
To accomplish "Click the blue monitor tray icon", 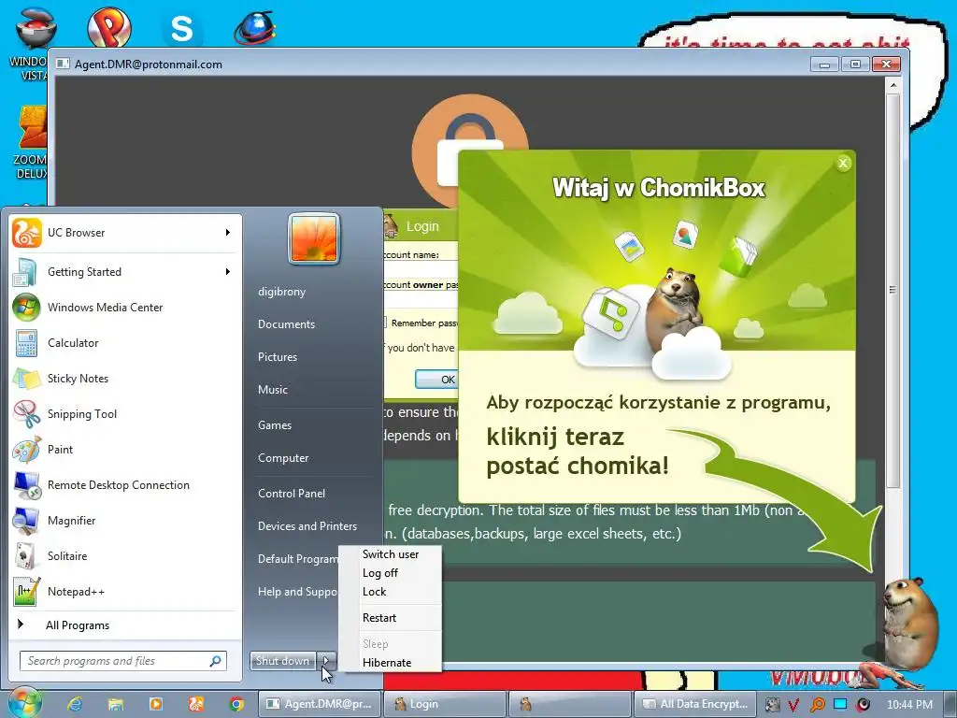I will pos(840,704).
